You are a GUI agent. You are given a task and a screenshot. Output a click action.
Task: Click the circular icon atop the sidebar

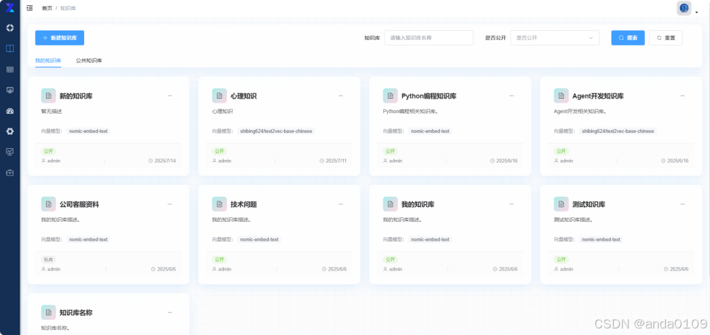(10, 28)
